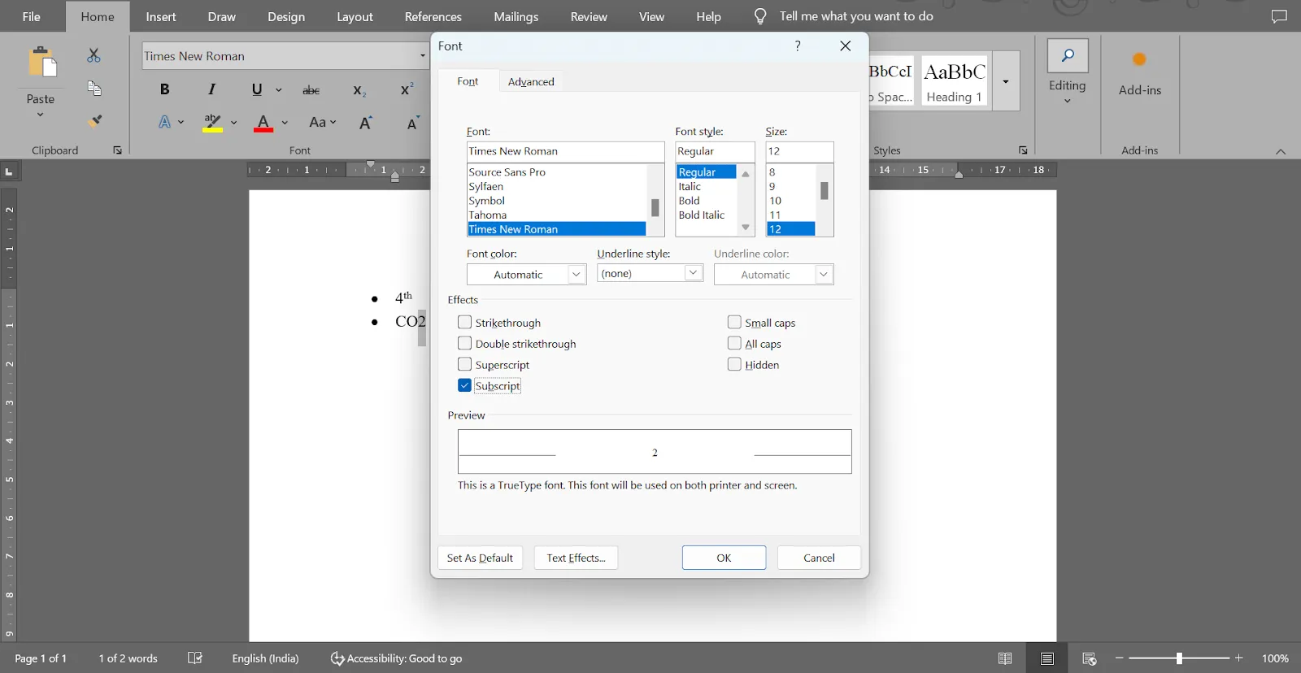This screenshot has height=673, width=1301.
Task: Select the Format Painter brush icon
Action: pos(94,121)
